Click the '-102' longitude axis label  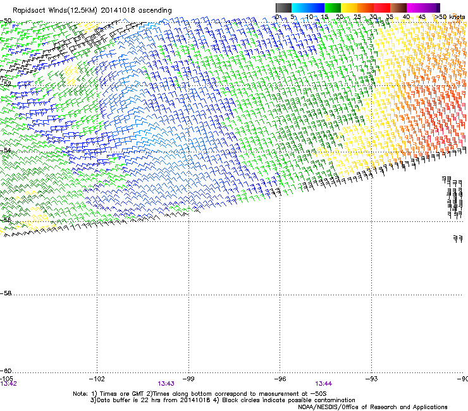tap(97, 379)
